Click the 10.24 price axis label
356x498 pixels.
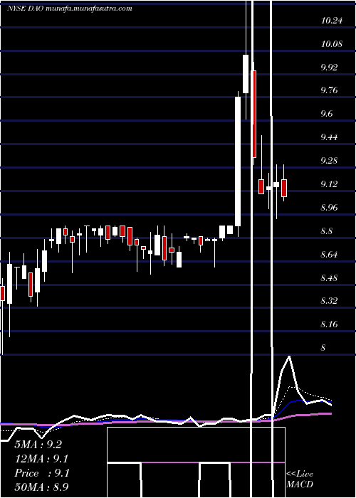tap(332, 21)
